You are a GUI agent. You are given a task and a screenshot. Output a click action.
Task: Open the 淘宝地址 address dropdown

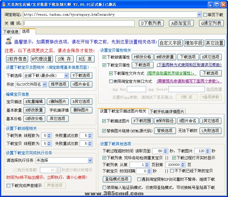click(199, 14)
